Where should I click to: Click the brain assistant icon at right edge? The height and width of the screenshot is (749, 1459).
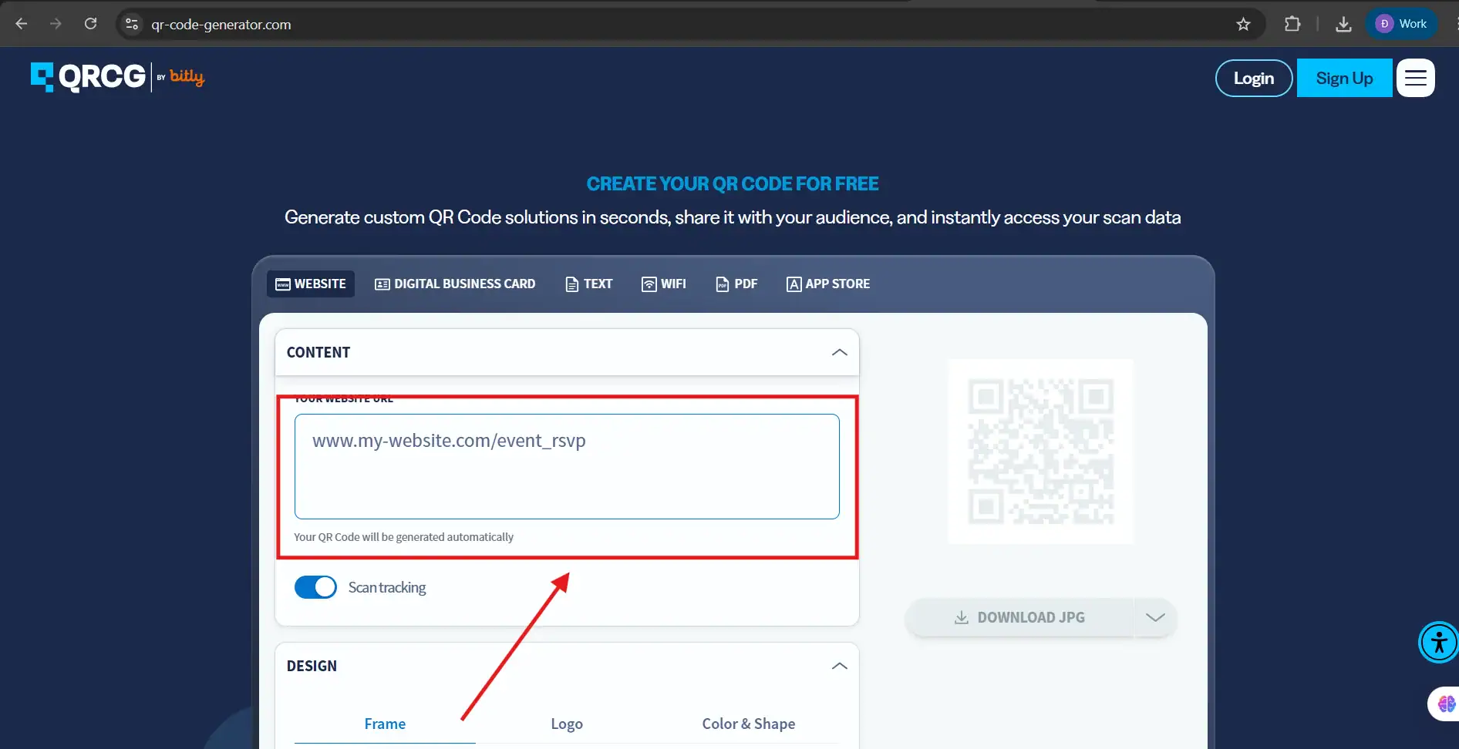click(1446, 704)
